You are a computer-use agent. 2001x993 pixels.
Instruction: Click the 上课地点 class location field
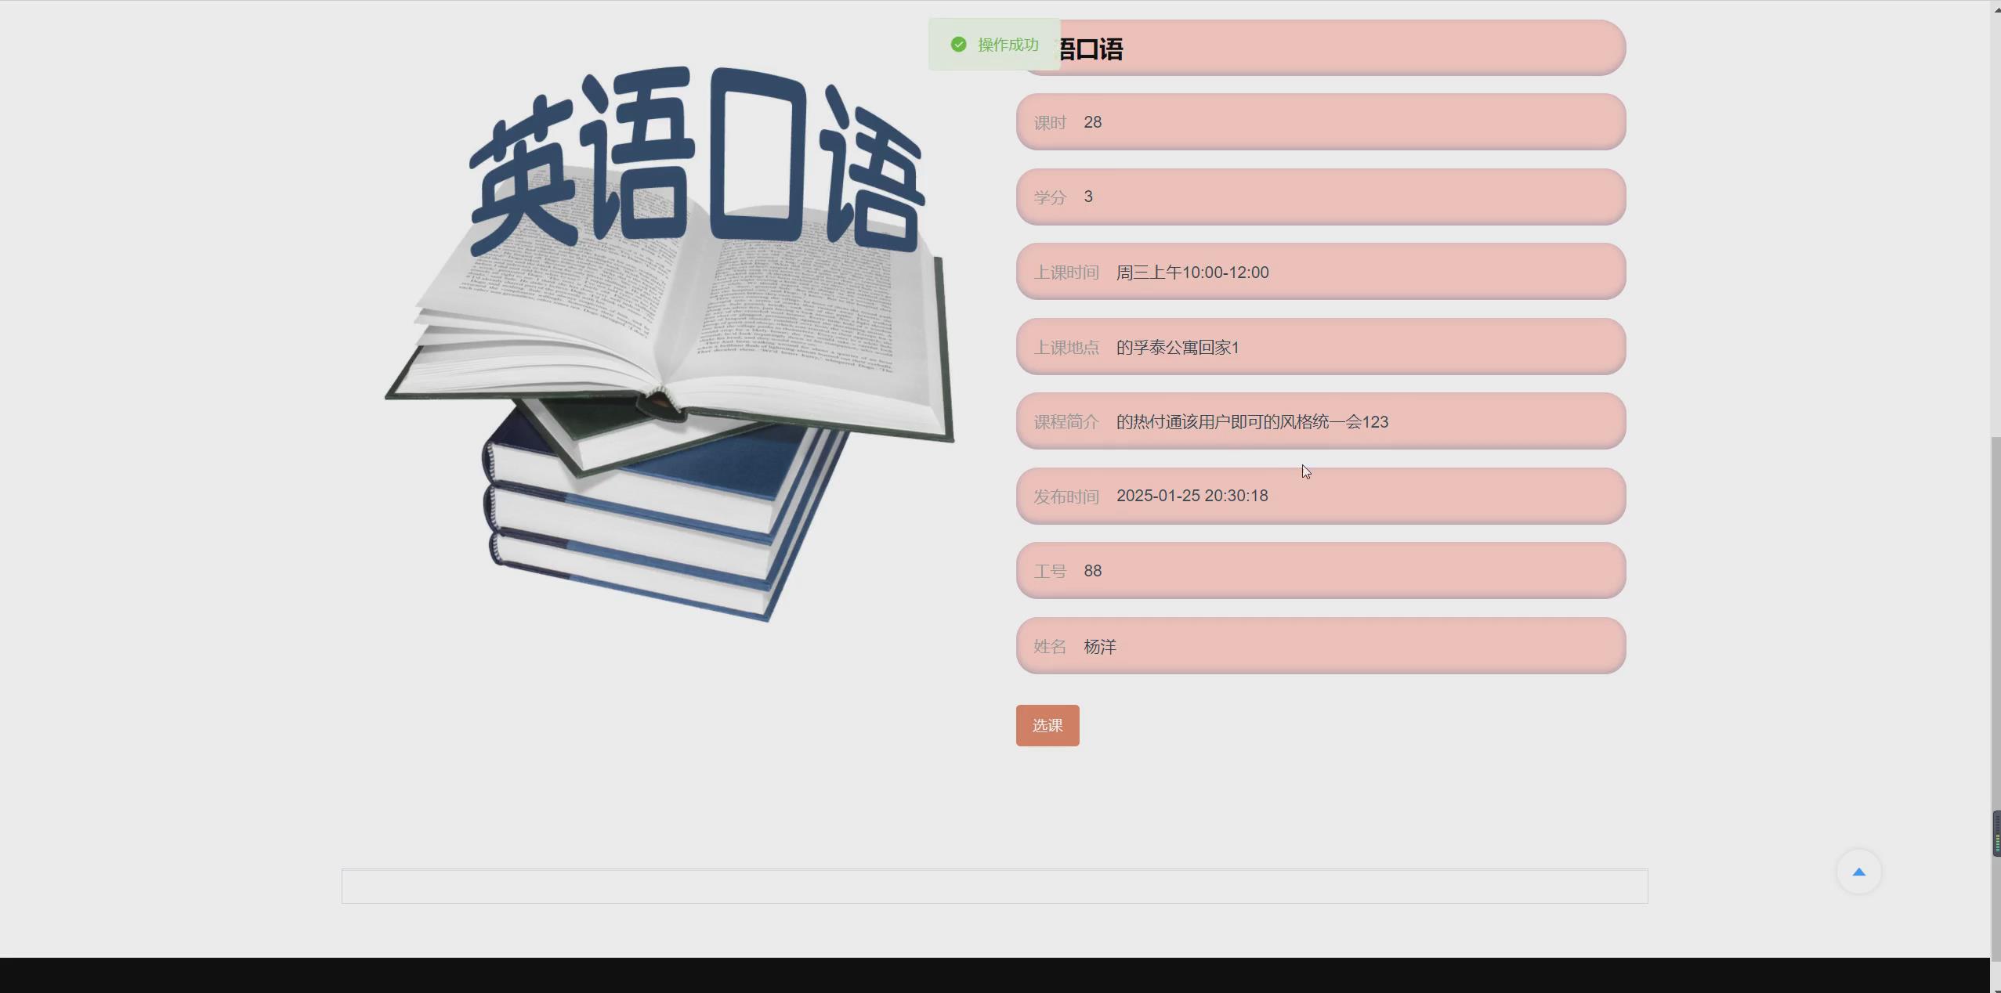(x=1319, y=347)
